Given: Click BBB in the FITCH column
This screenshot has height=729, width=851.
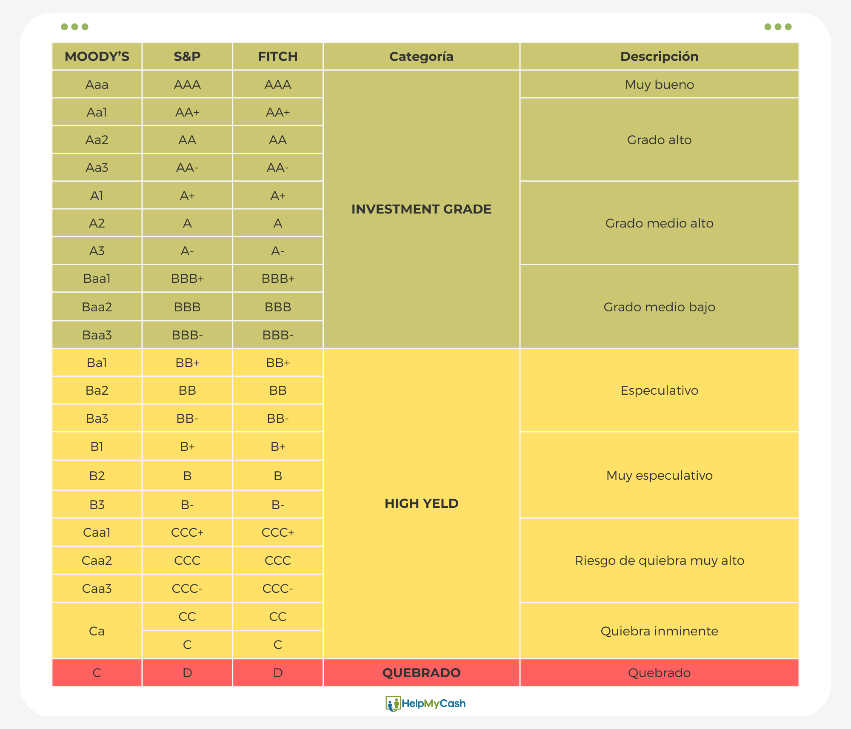Looking at the screenshot, I should [278, 307].
